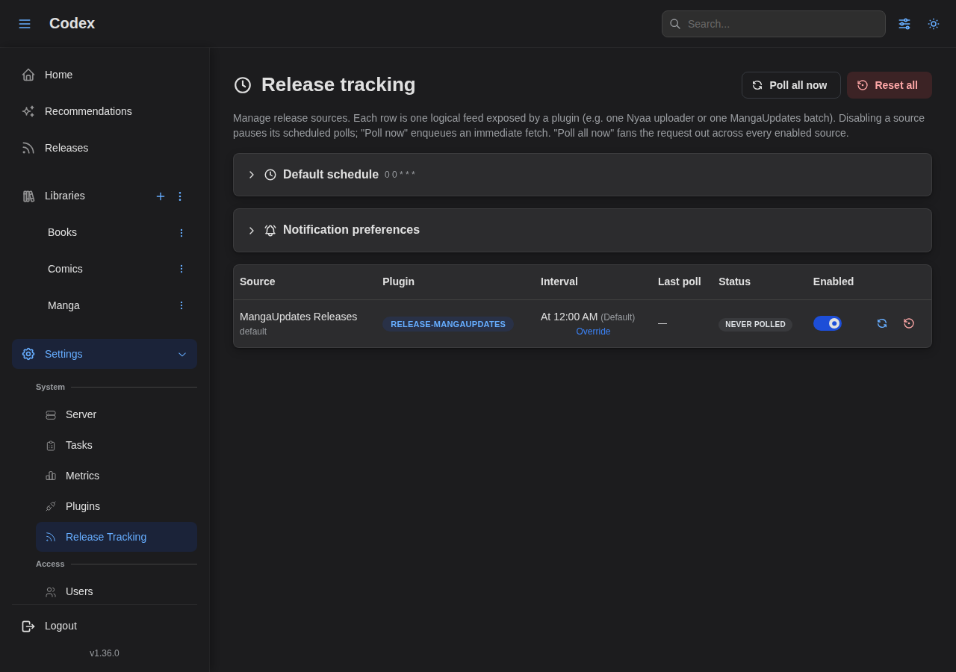The height and width of the screenshot is (672, 956).
Task: Open Manga library options dots
Action: point(181,305)
